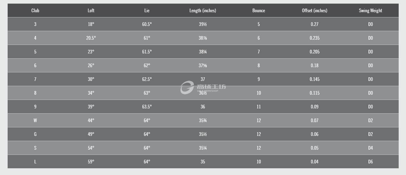Click the 59° loft value for L
Screen dimensions: 406x175
(91, 162)
